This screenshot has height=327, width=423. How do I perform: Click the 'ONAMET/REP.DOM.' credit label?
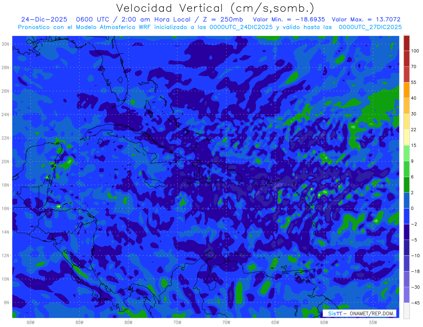click(372, 314)
